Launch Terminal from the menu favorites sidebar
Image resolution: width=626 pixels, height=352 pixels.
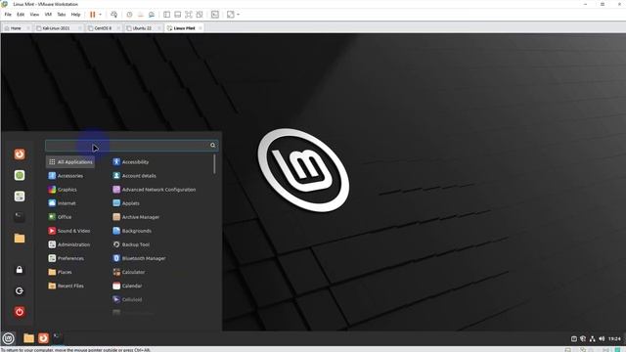click(20, 217)
